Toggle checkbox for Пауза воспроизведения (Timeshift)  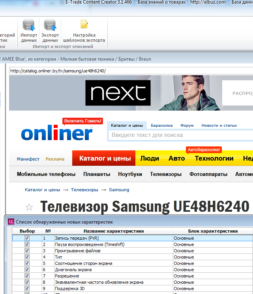point(27,244)
